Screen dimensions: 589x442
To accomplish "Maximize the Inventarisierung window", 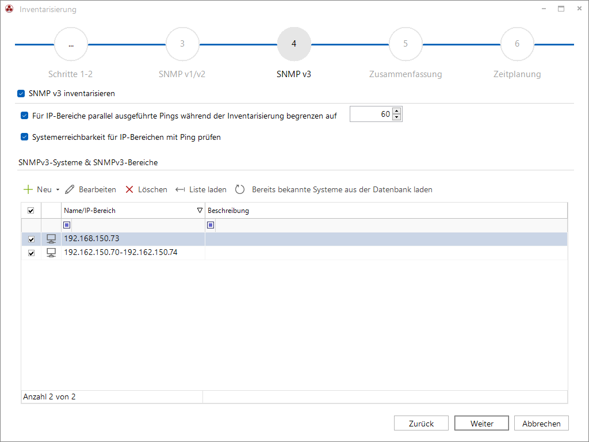I will click(x=561, y=9).
